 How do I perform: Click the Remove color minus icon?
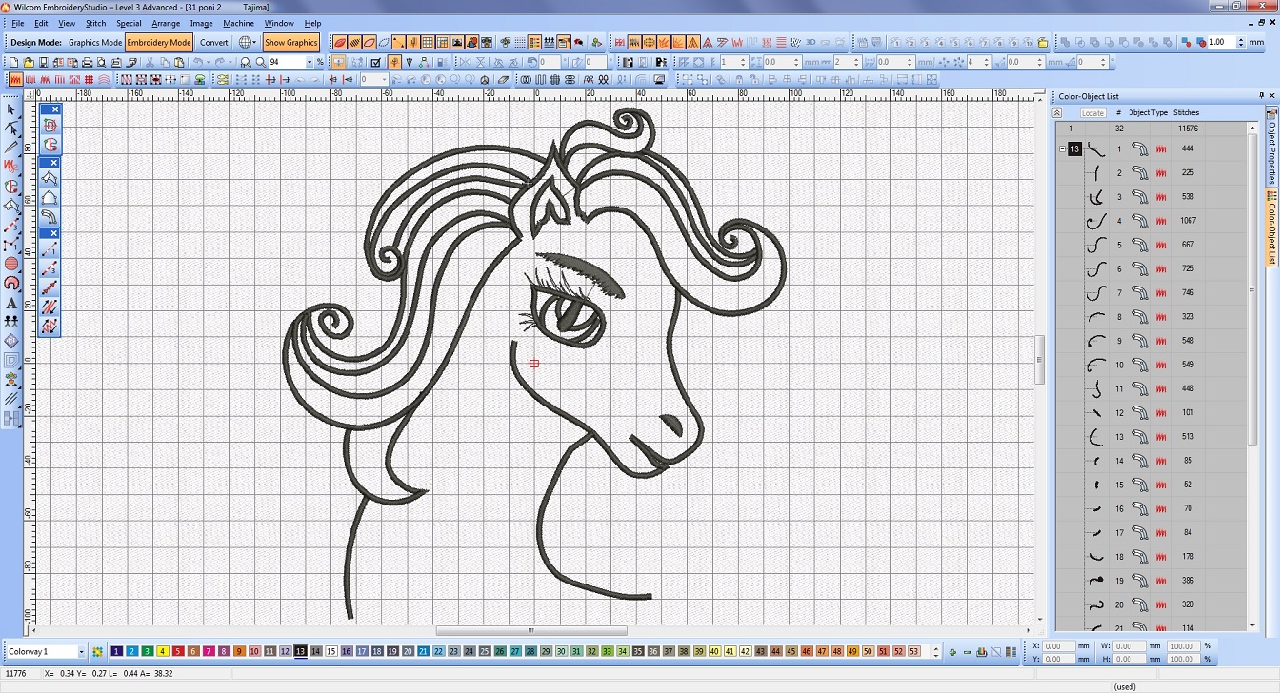pos(967,652)
